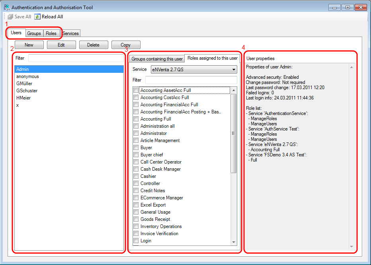Screen dimensions: 371x265
Task: Click the "Delete" button
Action: click(x=93, y=45)
